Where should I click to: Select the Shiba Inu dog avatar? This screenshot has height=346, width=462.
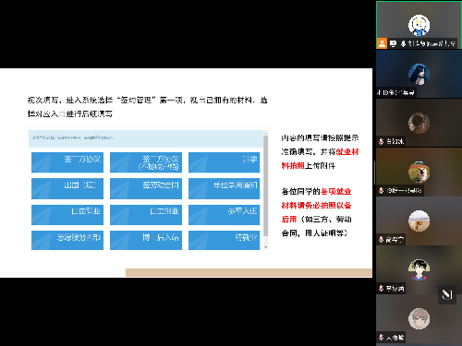pyautogui.click(x=419, y=172)
